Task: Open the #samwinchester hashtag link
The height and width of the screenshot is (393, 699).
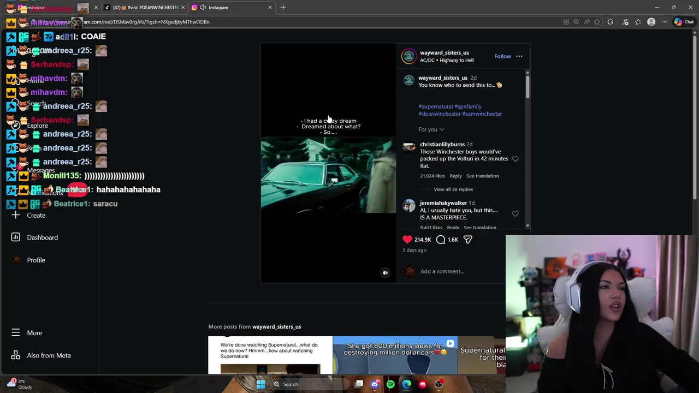Action: [x=482, y=114]
